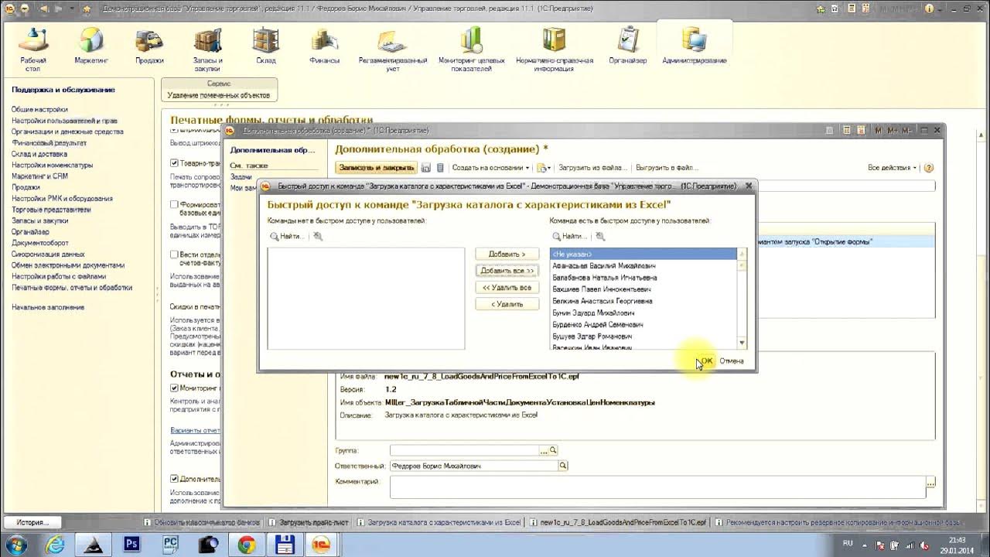
Task: Click the История... button at bottom left
Action: (x=32, y=522)
